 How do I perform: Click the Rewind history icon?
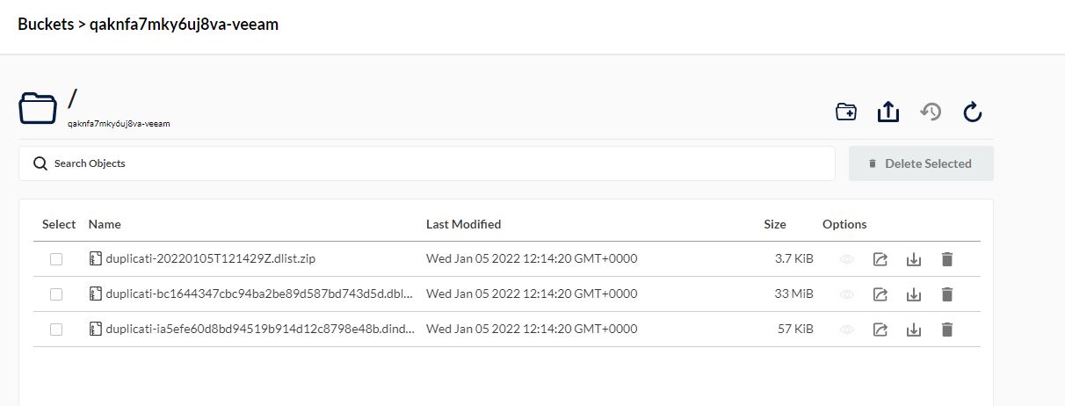(x=931, y=112)
